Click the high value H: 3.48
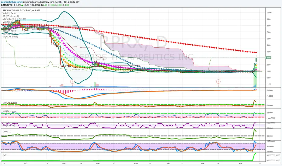The image size is (282, 166). [x=51, y=5]
